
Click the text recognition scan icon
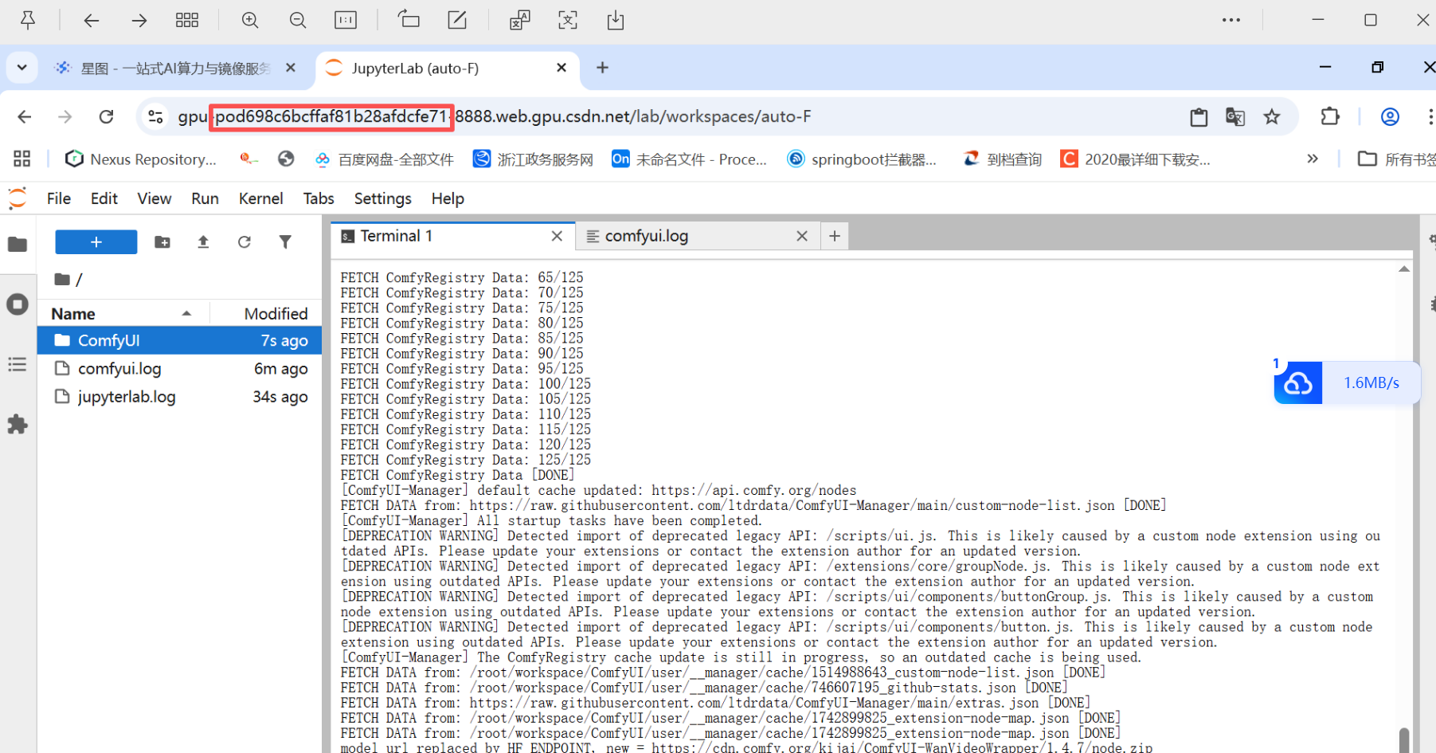pyautogui.click(x=568, y=20)
